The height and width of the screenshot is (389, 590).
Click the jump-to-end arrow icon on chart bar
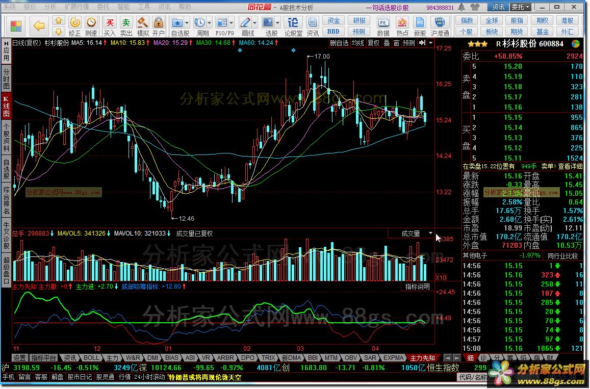(x=422, y=43)
